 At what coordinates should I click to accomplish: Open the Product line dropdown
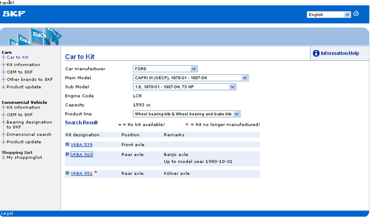(x=187, y=114)
